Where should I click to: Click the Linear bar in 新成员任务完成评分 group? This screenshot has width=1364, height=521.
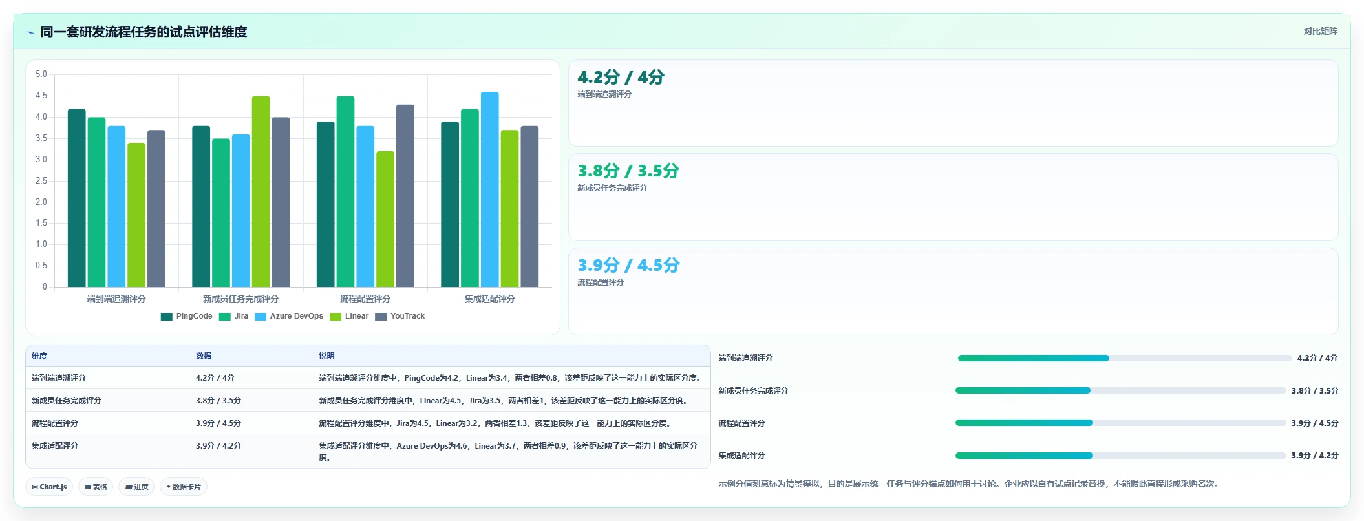click(x=261, y=191)
